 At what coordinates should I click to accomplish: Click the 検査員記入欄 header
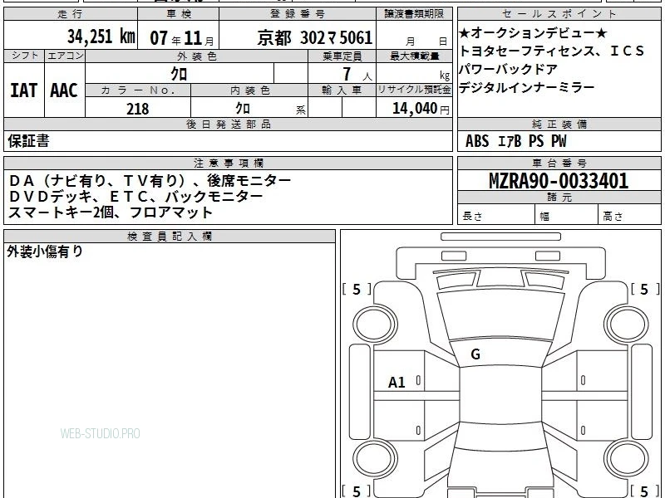[170, 237]
